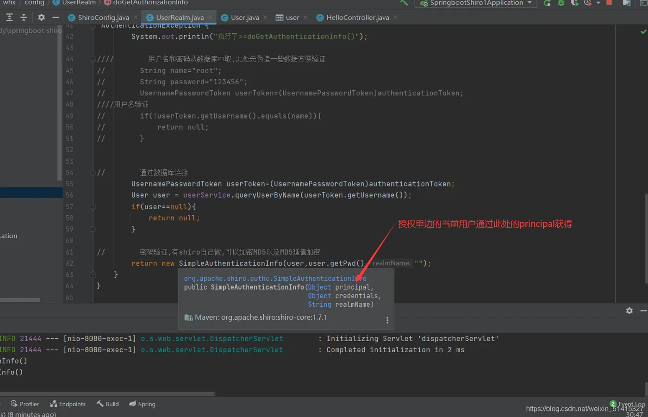The width and height of the screenshot is (648, 417).
Task: Click Collapse All in project panel toolbar
Action: click(24, 18)
